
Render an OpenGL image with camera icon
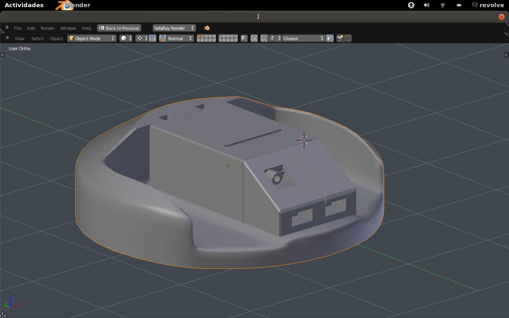340,39
